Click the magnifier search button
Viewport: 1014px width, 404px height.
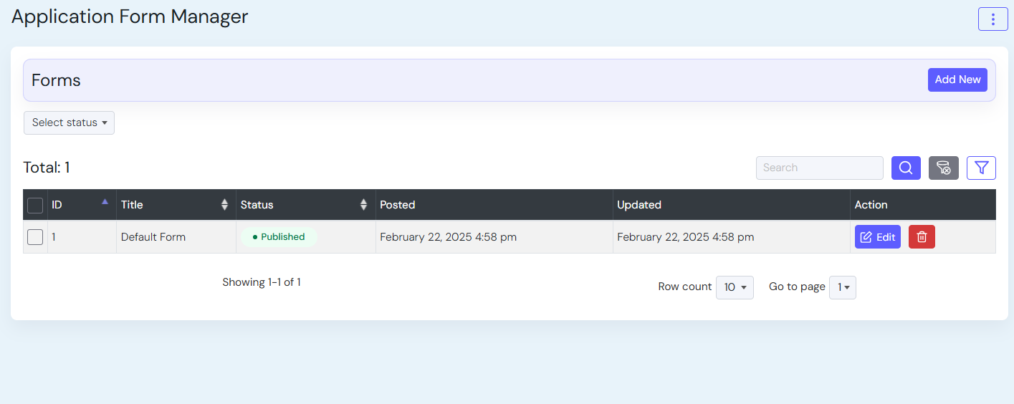(x=906, y=168)
